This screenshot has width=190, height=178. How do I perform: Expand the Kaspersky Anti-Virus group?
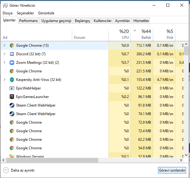pos(5,80)
